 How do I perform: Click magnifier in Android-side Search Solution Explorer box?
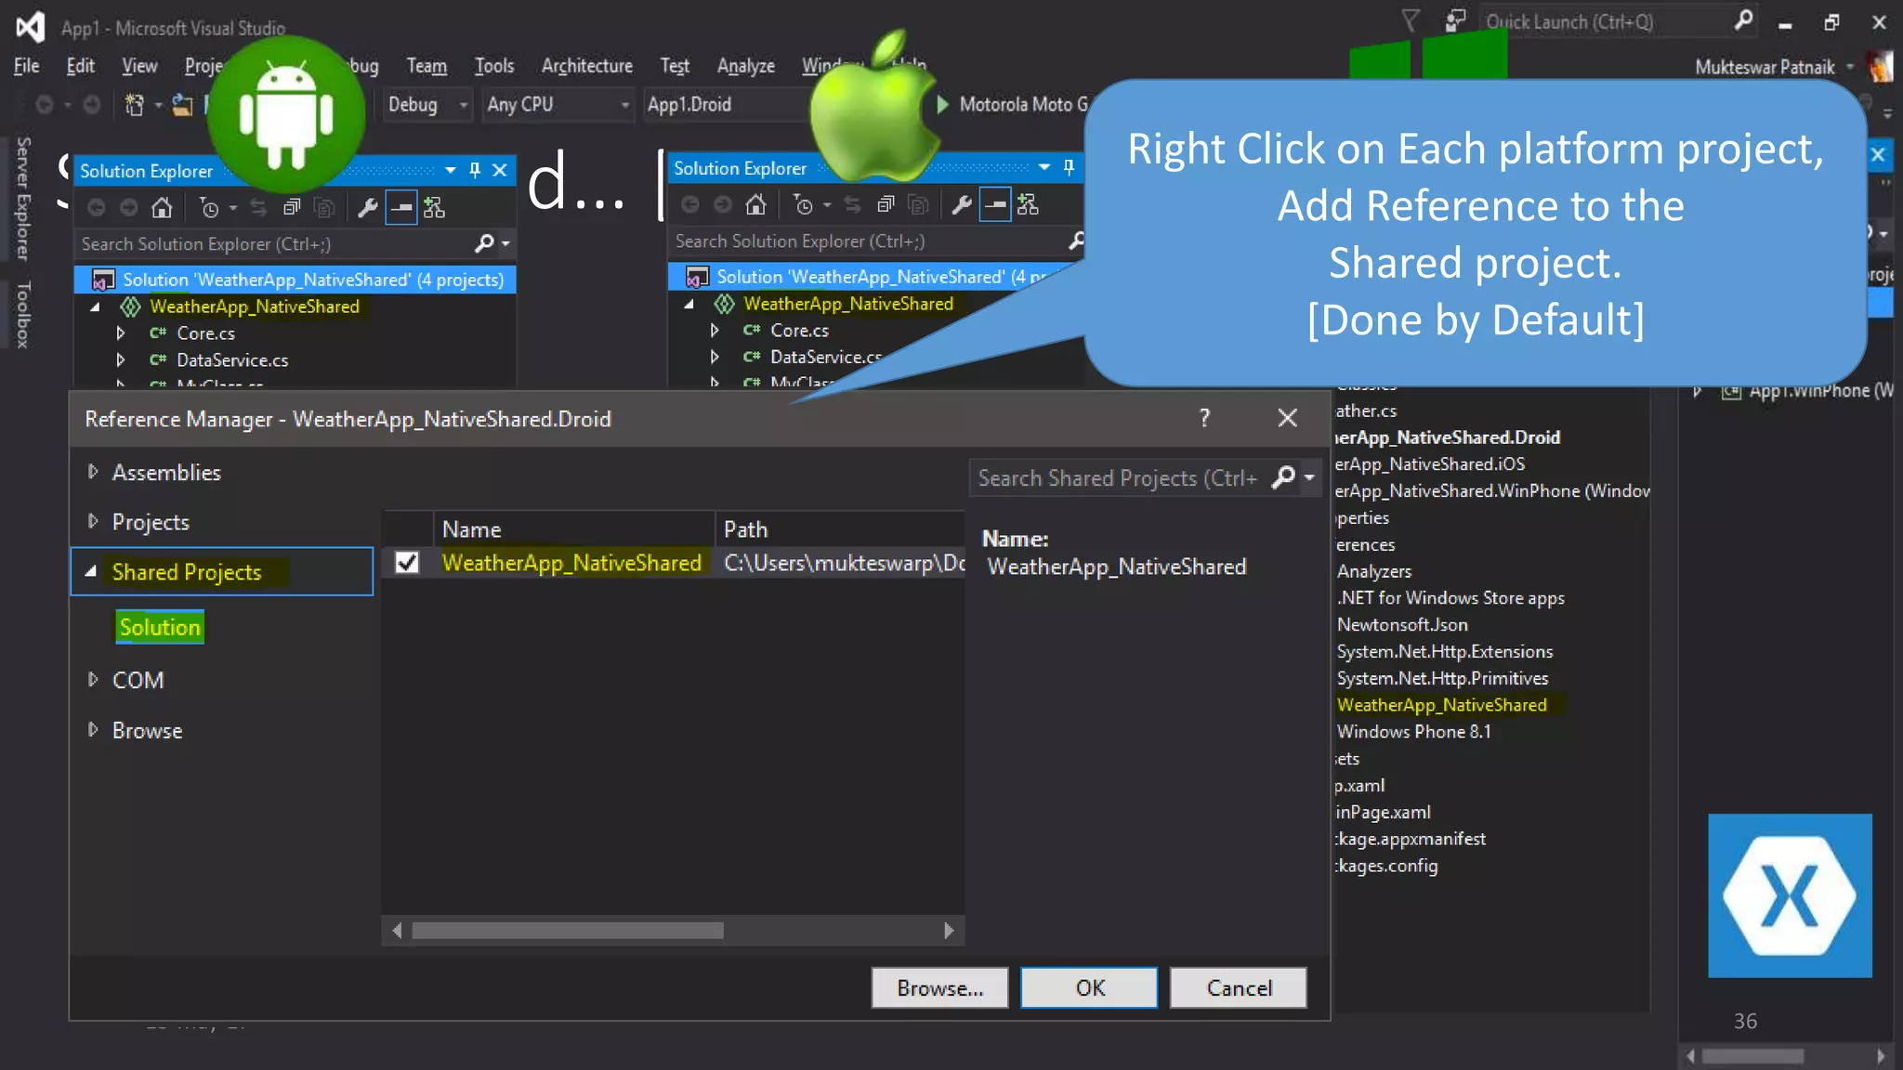click(x=484, y=243)
